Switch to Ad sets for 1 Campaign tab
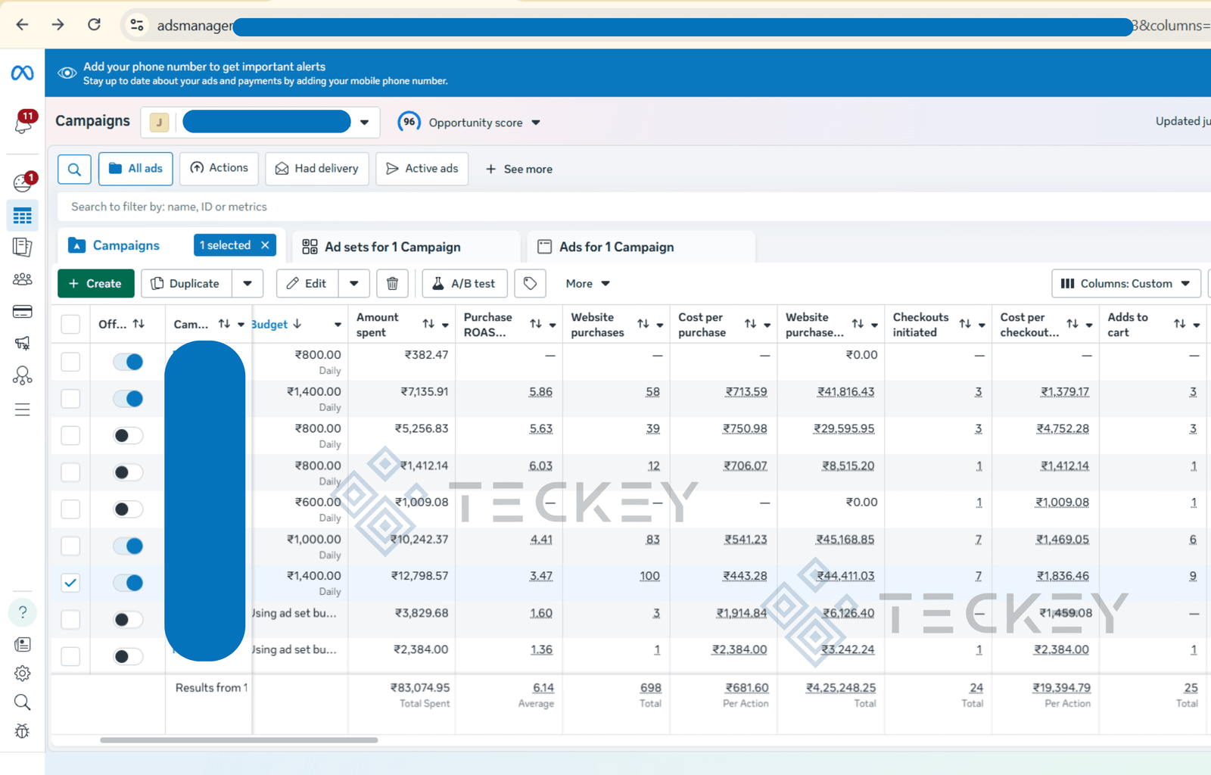This screenshot has height=775, width=1211. (392, 247)
